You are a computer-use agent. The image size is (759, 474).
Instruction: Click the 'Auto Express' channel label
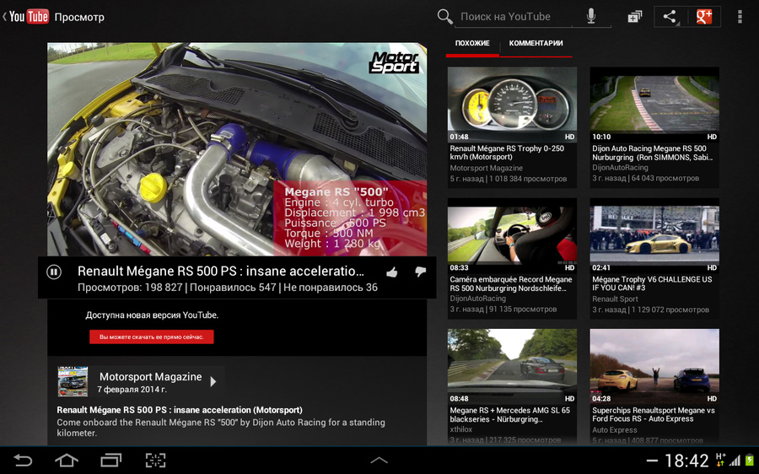point(614,430)
